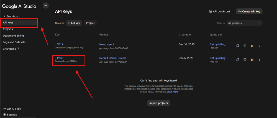Open billing icon for ...Pdhl key
Screen dimensions: 277x118
point(245,60)
